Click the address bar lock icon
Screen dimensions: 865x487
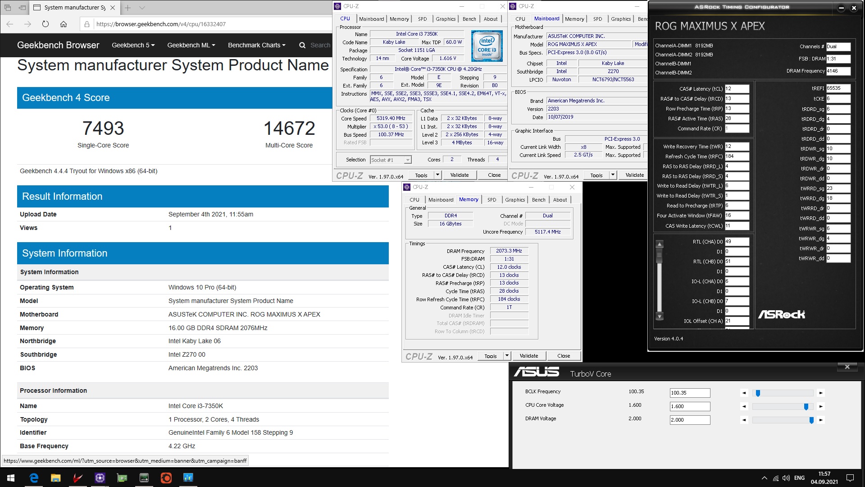coord(87,24)
